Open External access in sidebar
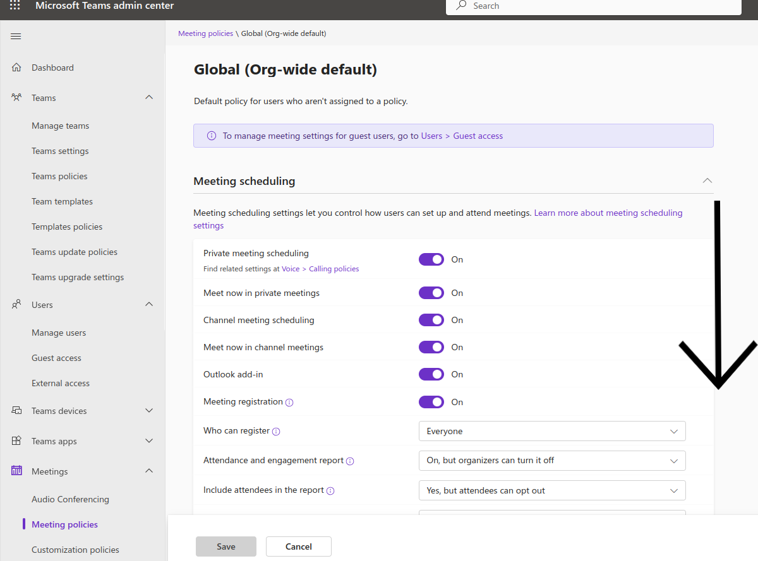 [x=61, y=383]
